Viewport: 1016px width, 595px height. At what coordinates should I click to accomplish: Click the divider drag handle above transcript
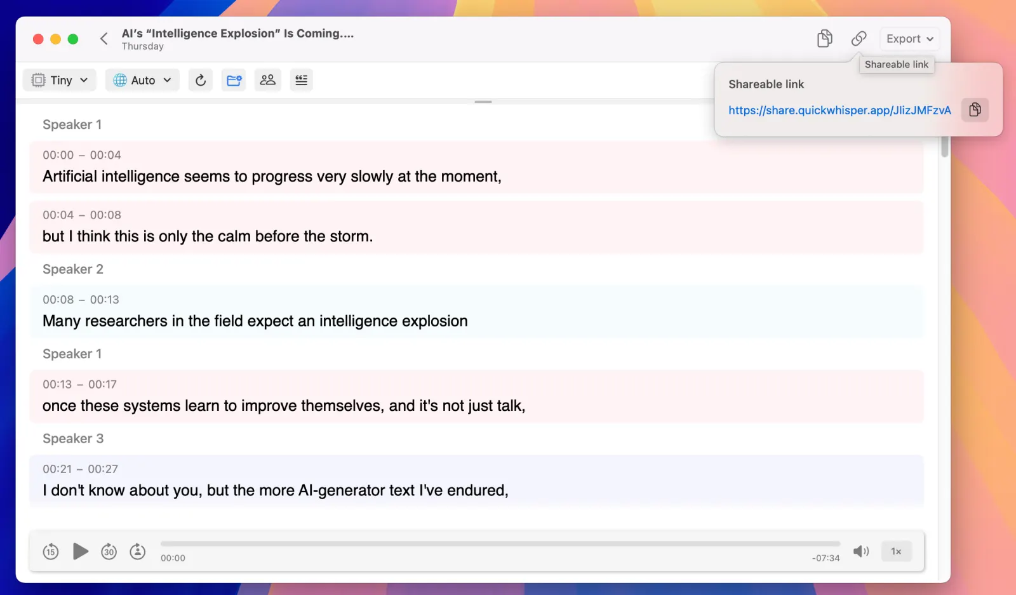pos(483,102)
